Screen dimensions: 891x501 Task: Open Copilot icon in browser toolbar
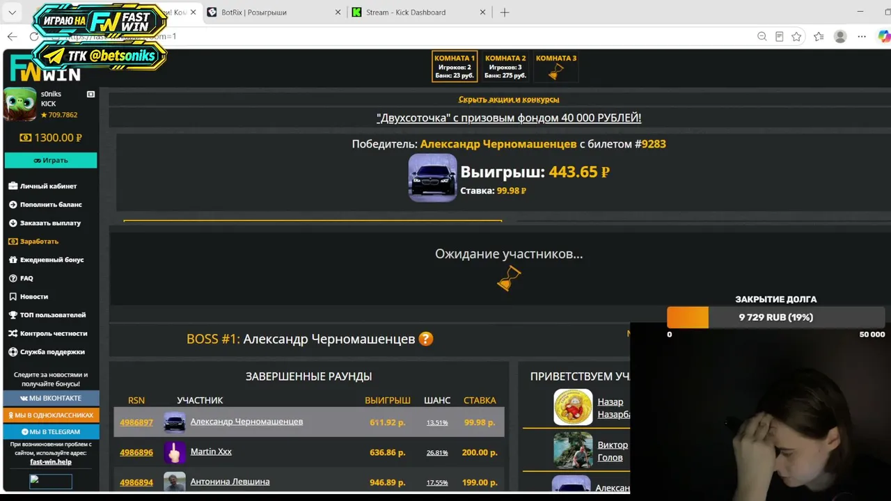click(884, 36)
